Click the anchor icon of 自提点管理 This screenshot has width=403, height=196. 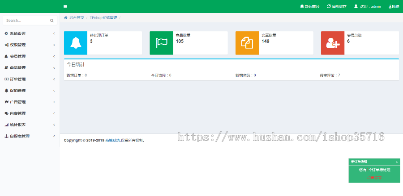tap(6, 136)
